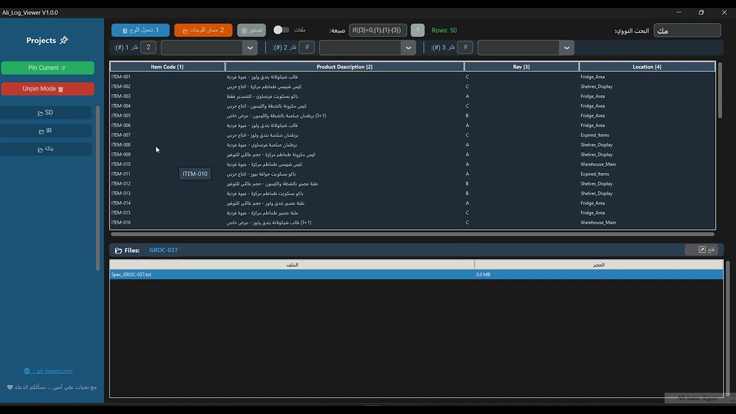Screen dimensions: 736x414
Task: Select the ITEM-005 cell
Action: point(167,116)
